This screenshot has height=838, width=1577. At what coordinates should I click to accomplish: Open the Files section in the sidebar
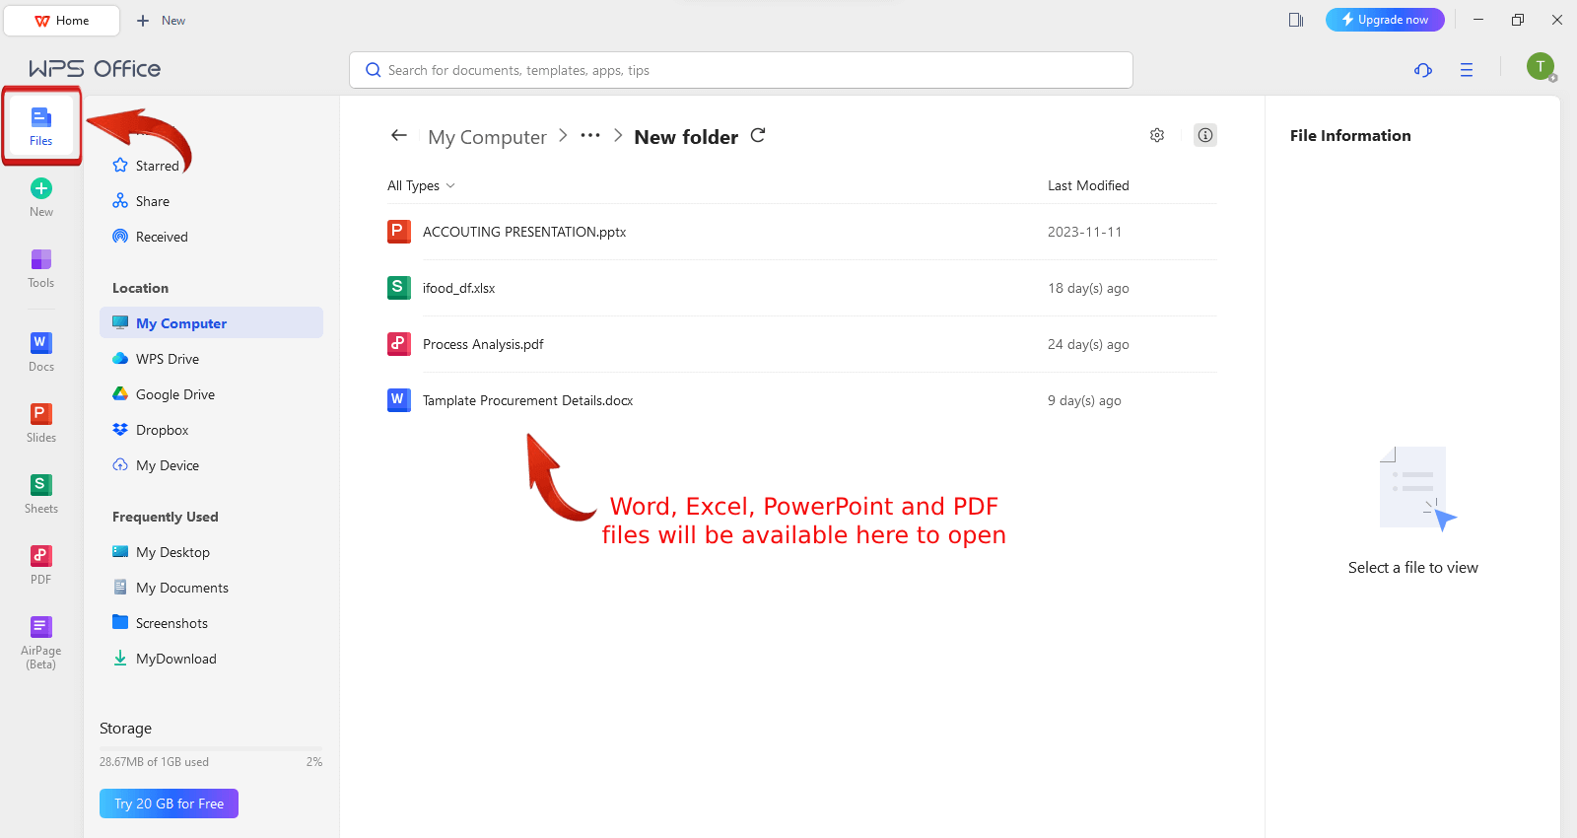(41, 126)
